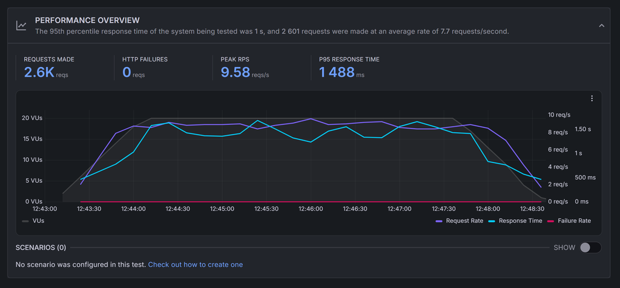The height and width of the screenshot is (288, 620).
Task: Click the 6 req/s axis label
Action: click(558, 150)
